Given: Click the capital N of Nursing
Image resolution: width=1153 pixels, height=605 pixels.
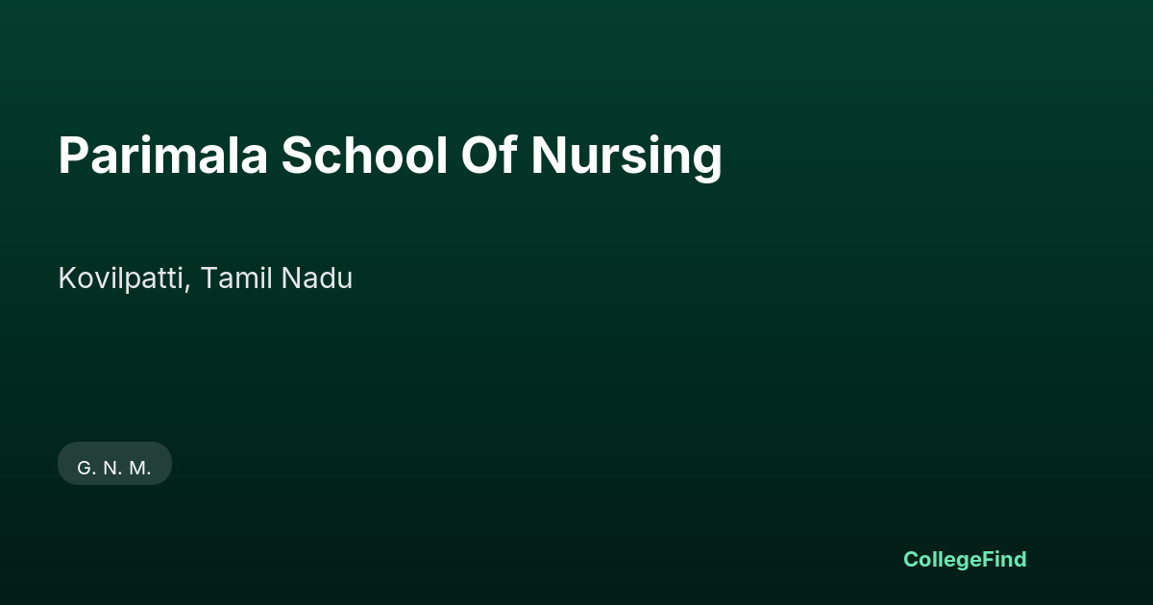Looking at the screenshot, I should click(x=549, y=156).
